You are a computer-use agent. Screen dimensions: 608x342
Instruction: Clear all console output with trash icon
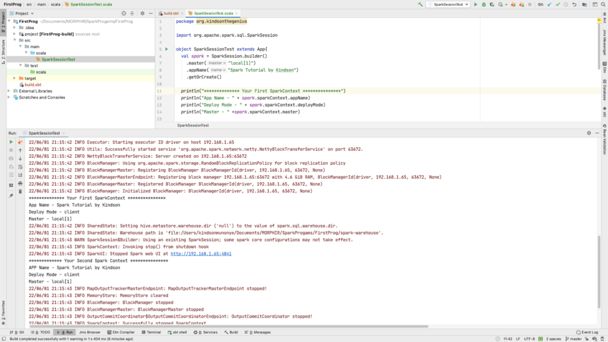pyautogui.click(x=20, y=192)
